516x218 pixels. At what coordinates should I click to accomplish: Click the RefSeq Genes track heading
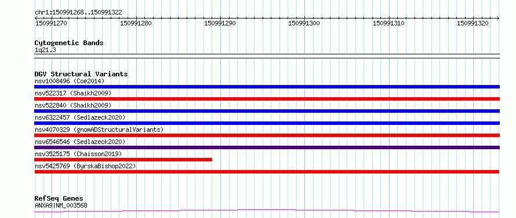click(x=59, y=199)
